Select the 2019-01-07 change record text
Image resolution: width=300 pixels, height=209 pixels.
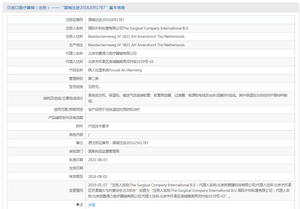190,190
